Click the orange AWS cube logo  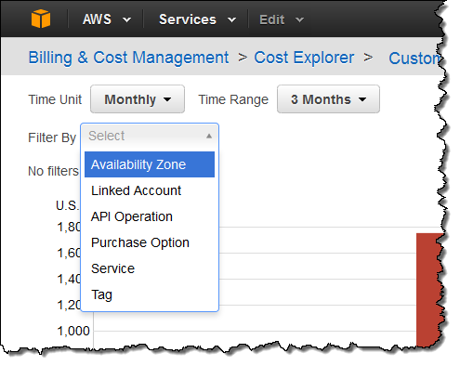[x=41, y=19]
